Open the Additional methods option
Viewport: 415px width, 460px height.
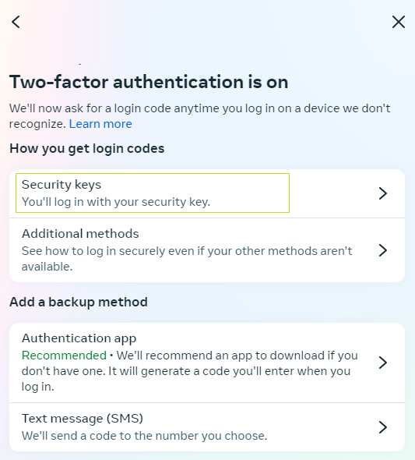[207, 250]
